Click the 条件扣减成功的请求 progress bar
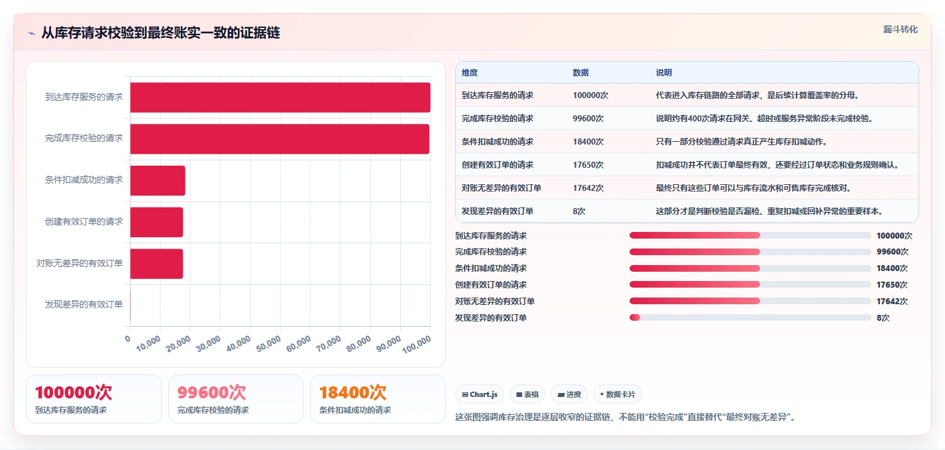 [x=750, y=268]
